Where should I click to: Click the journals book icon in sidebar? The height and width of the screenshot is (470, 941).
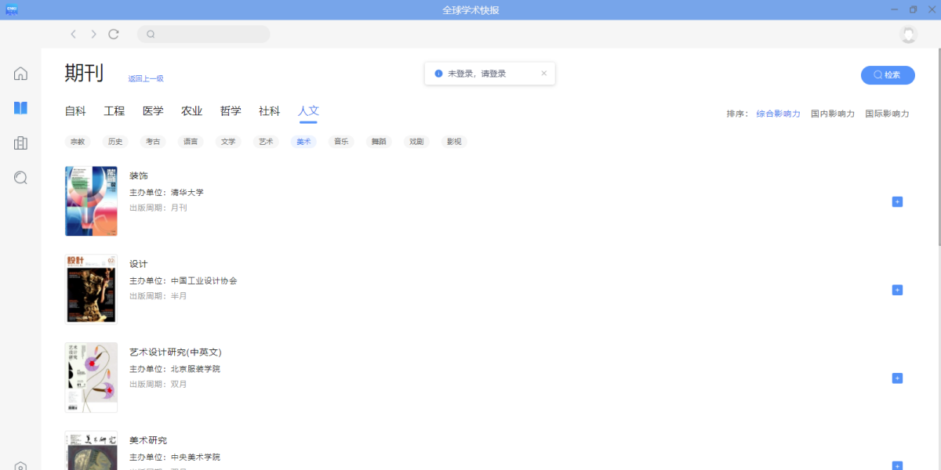(20, 108)
